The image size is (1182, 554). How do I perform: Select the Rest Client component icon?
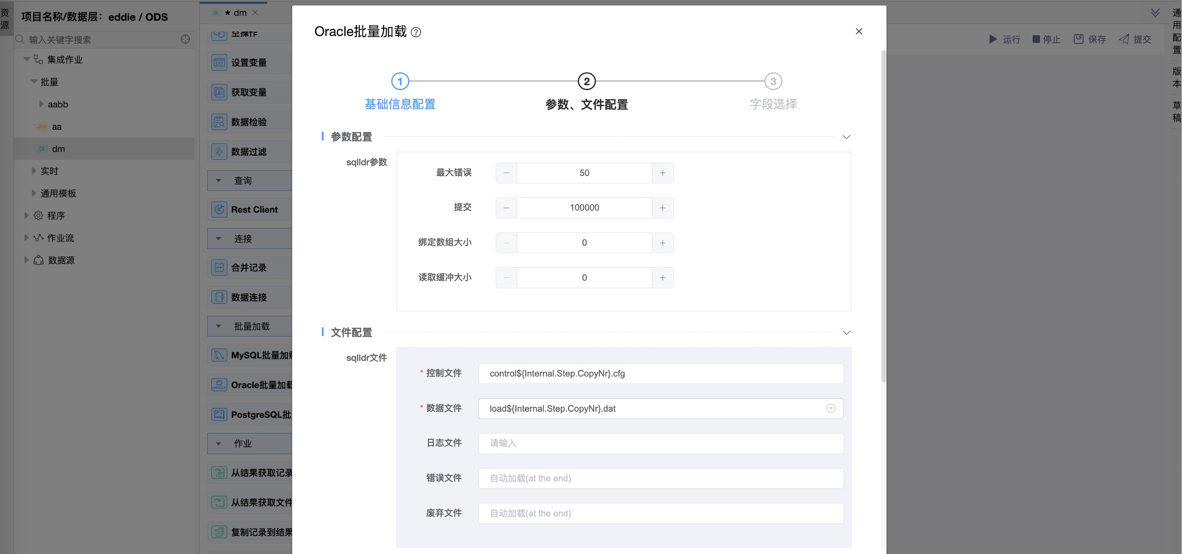tap(219, 209)
